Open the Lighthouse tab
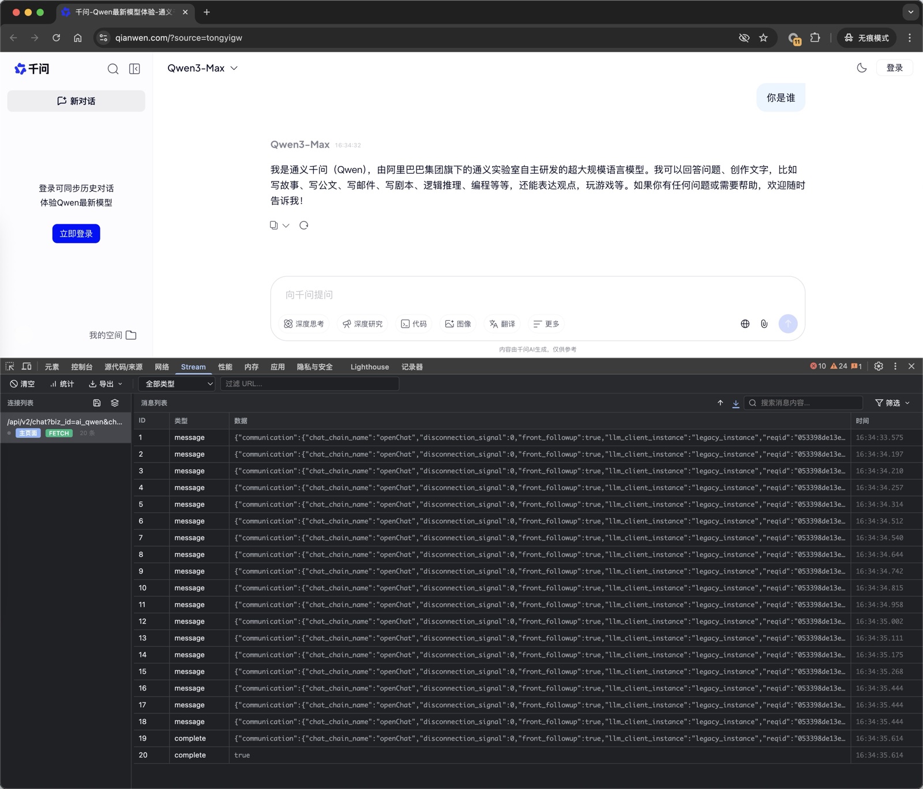Screen dimensions: 923x789 [x=370, y=367]
